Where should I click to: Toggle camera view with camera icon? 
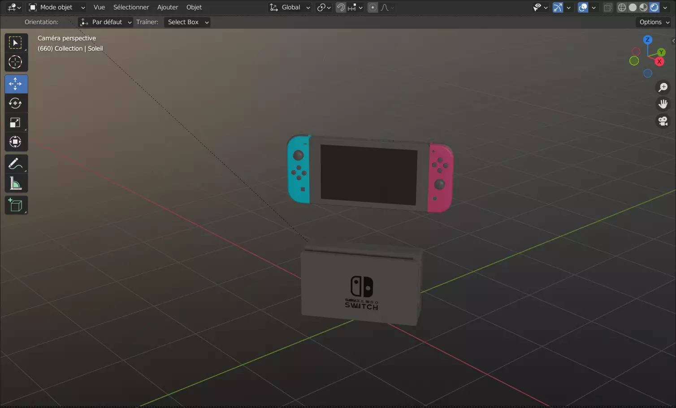coord(663,121)
